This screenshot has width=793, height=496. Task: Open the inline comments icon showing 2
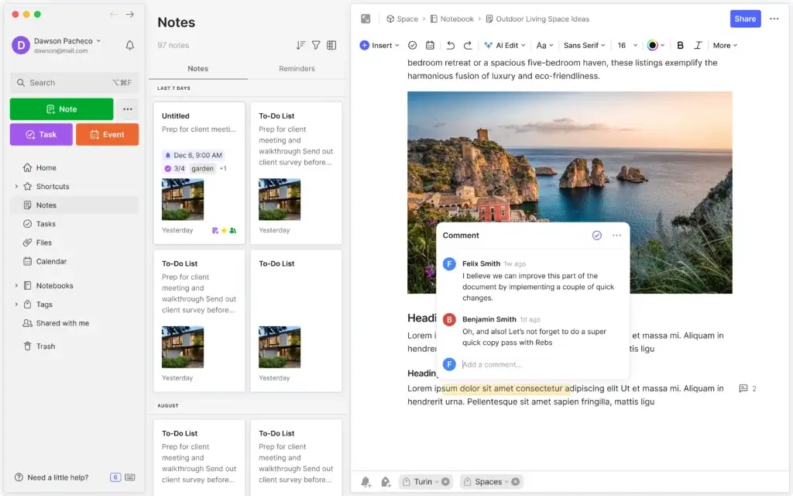(x=747, y=389)
